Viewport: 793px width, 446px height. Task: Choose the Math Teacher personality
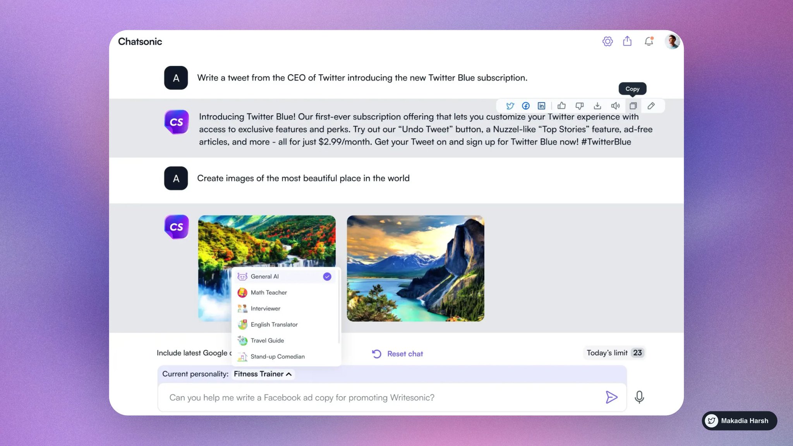(x=285, y=293)
